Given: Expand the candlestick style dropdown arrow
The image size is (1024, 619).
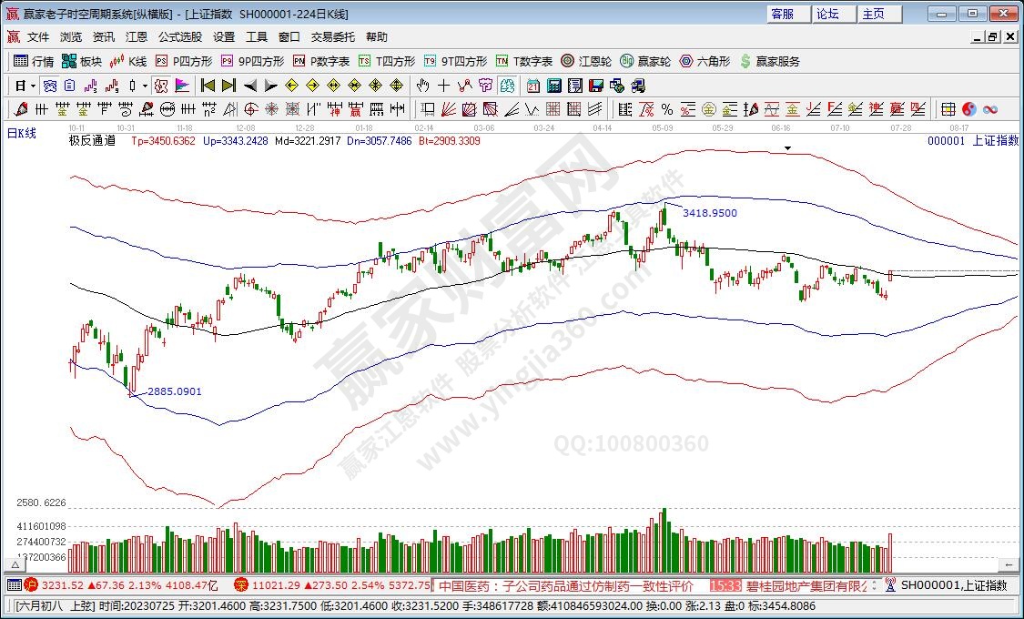Looking at the screenshot, I should pyautogui.click(x=146, y=86).
